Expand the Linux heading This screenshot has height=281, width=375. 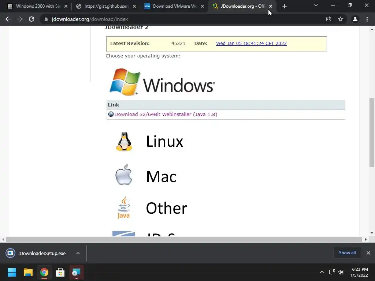coord(164,142)
